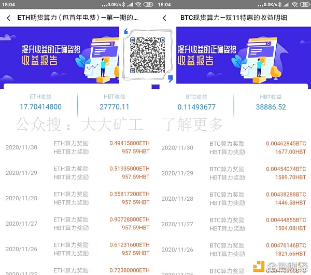The width and height of the screenshot is (311, 275).
Task: Tap back arrow on BTC earnings page
Action: point(164,18)
